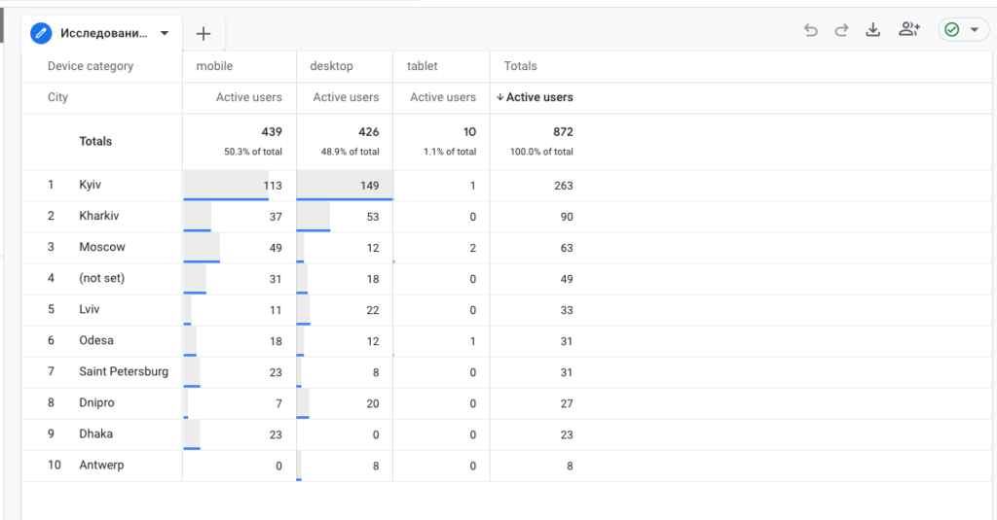Select the Исследование exploration tab
Viewport: 997px width, 520px height.
[x=103, y=33]
